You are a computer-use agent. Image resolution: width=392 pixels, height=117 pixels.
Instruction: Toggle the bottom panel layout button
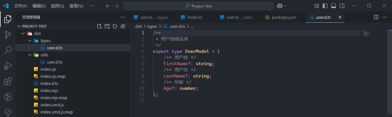pyautogui.click(x=334, y=6)
